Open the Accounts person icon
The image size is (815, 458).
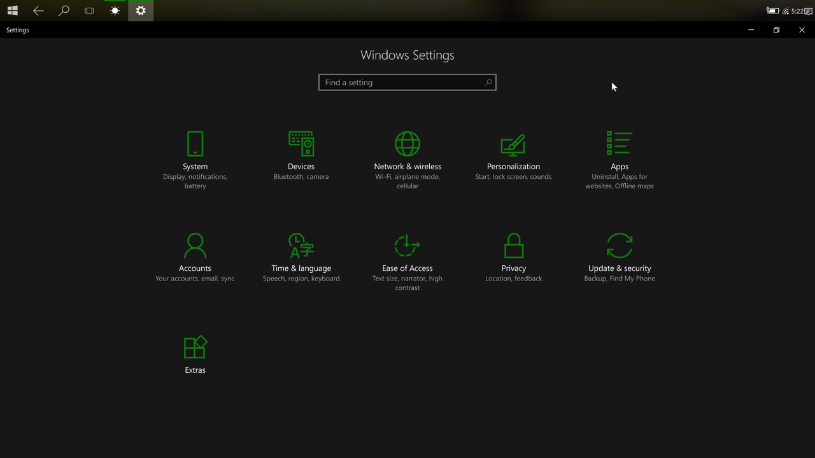click(195, 246)
